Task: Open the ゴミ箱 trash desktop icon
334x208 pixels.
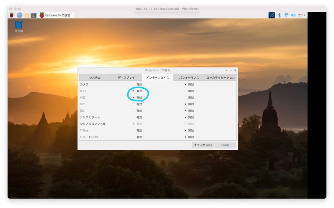Action: tap(19, 26)
